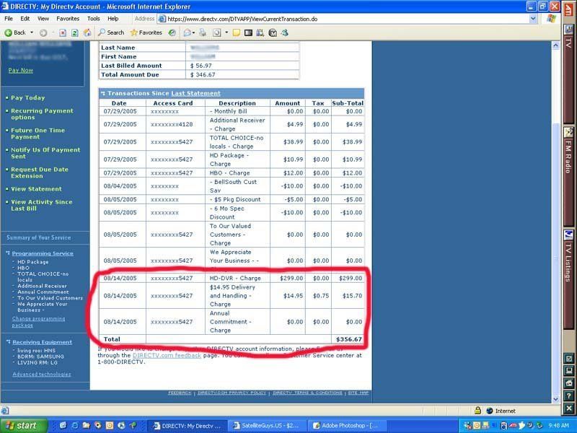Click Change programming package link
The height and width of the screenshot is (433, 577).
[x=38, y=322]
